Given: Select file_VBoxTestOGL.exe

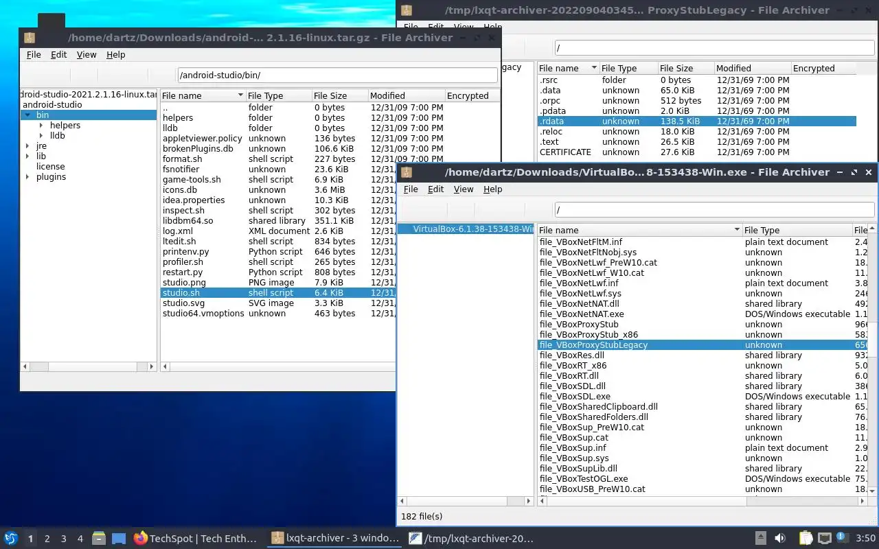Looking at the screenshot, I should tap(584, 478).
